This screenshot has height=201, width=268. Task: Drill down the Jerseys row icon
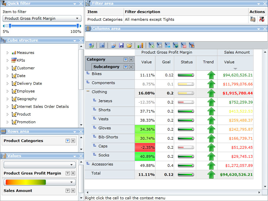pyautogui.click(x=94, y=100)
